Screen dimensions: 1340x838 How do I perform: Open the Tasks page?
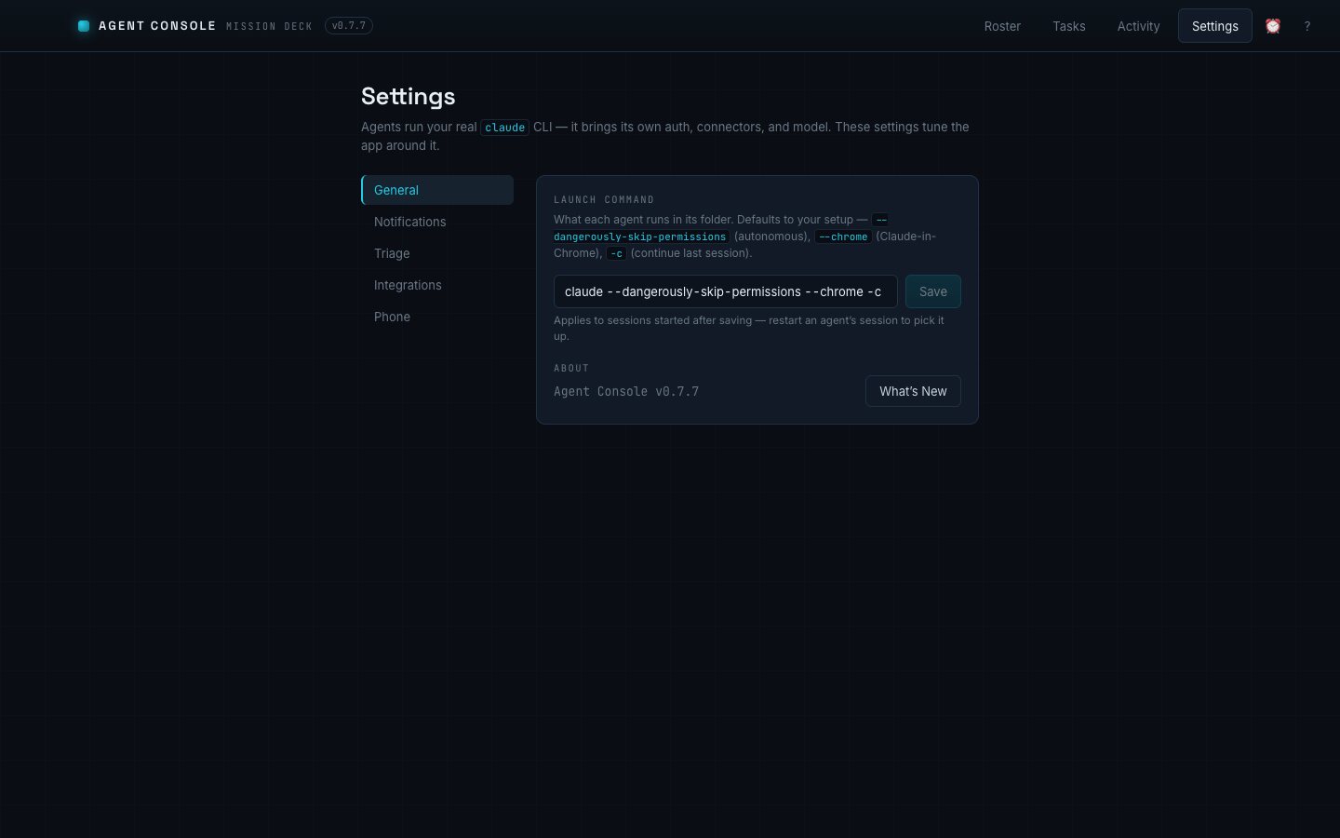pyautogui.click(x=1069, y=26)
